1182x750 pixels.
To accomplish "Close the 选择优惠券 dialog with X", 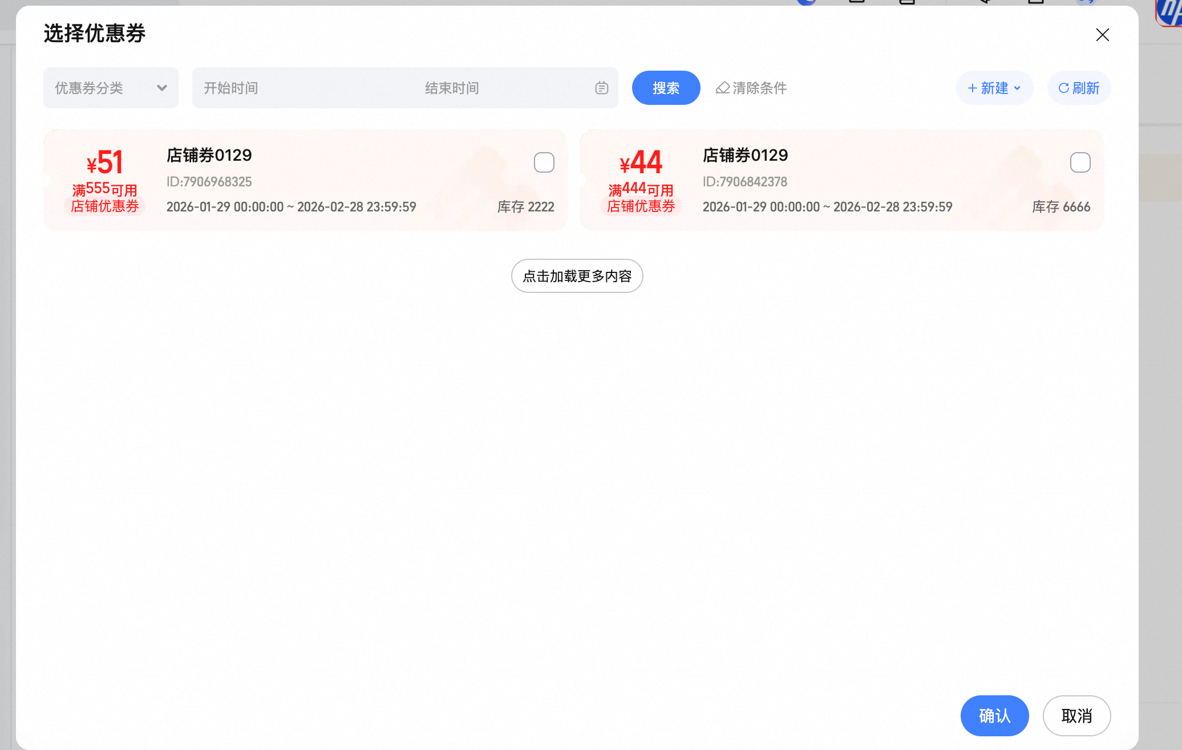I will 1102,35.
